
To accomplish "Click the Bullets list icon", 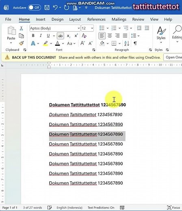I will point(102,28).
